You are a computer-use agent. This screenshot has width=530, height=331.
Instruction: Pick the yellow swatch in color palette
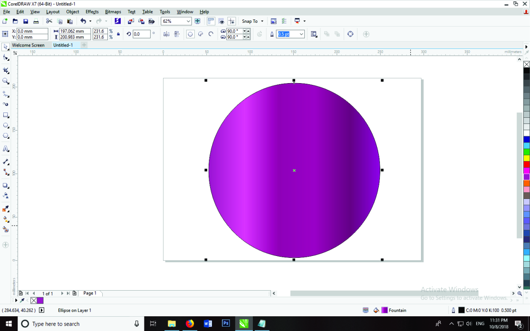point(527,158)
